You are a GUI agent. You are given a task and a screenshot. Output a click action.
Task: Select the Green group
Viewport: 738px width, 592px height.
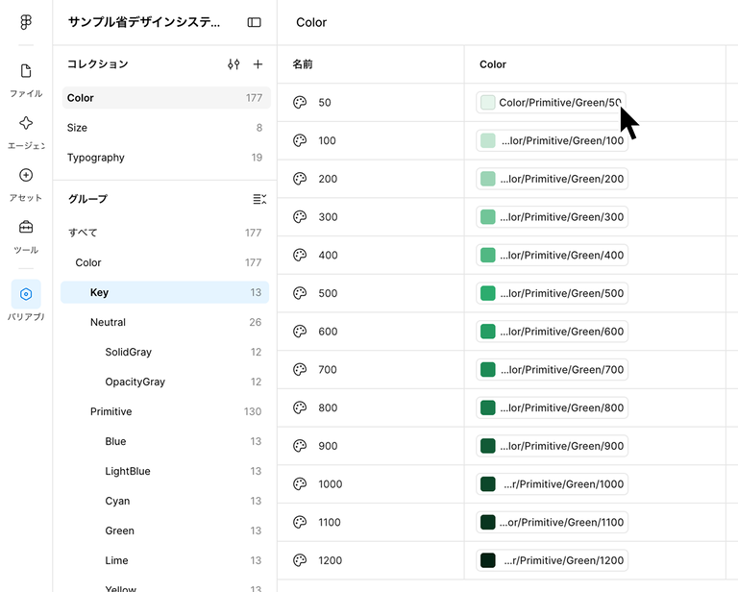coord(164,530)
